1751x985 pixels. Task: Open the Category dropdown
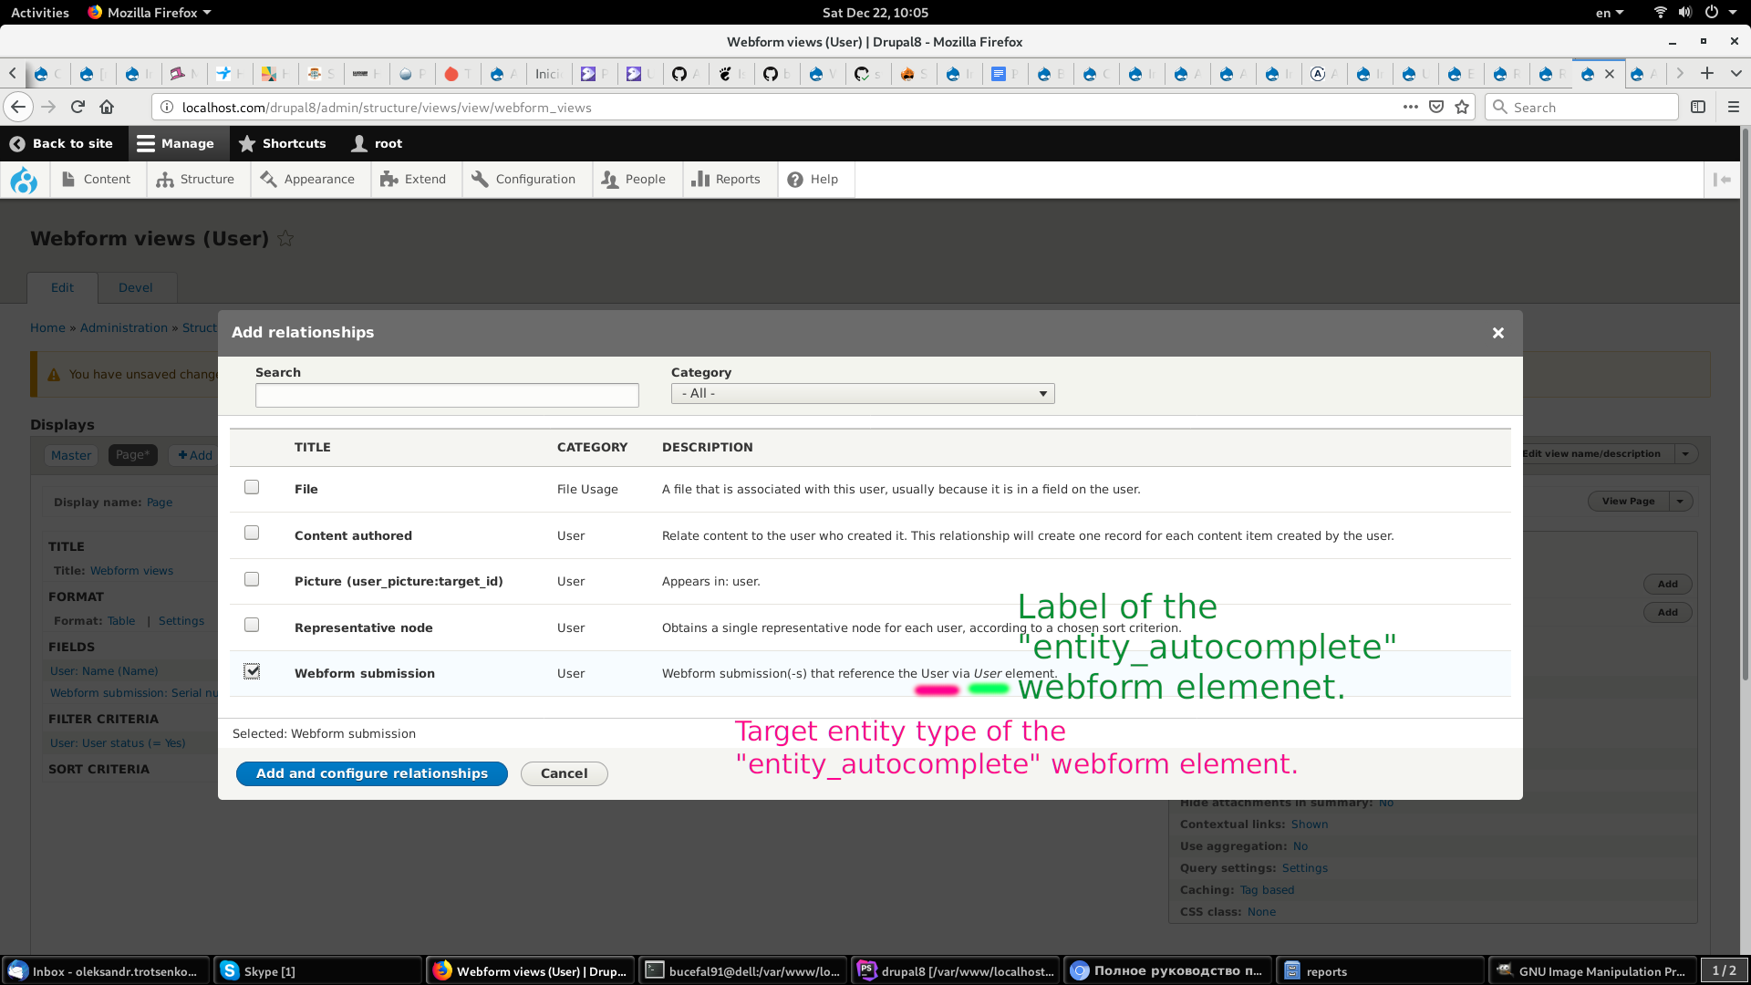click(862, 393)
